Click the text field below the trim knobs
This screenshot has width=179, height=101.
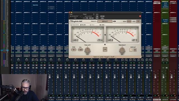point(105,57)
